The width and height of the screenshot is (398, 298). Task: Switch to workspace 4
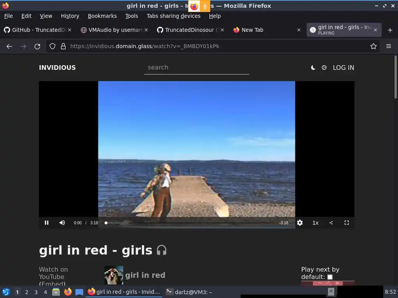[x=45, y=292]
